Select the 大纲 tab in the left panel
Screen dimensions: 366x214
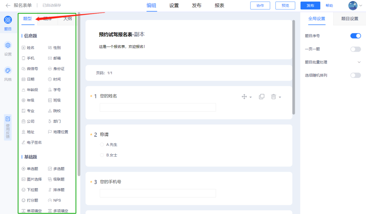point(68,18)
